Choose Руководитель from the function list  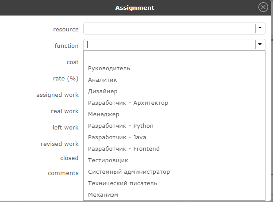pyautogui.click(x=109, y=69)
